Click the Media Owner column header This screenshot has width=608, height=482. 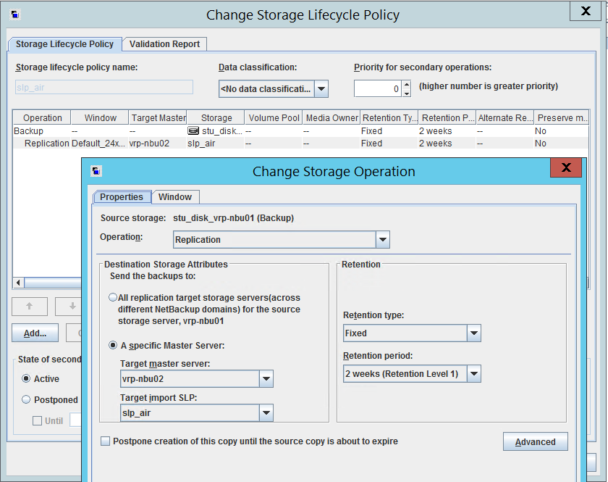(x=332, y=117)
